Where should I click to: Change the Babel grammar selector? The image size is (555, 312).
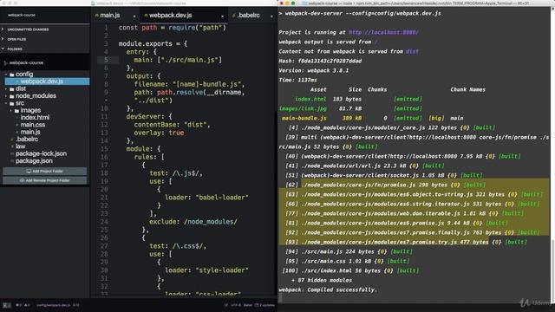[x=248, y=305]
